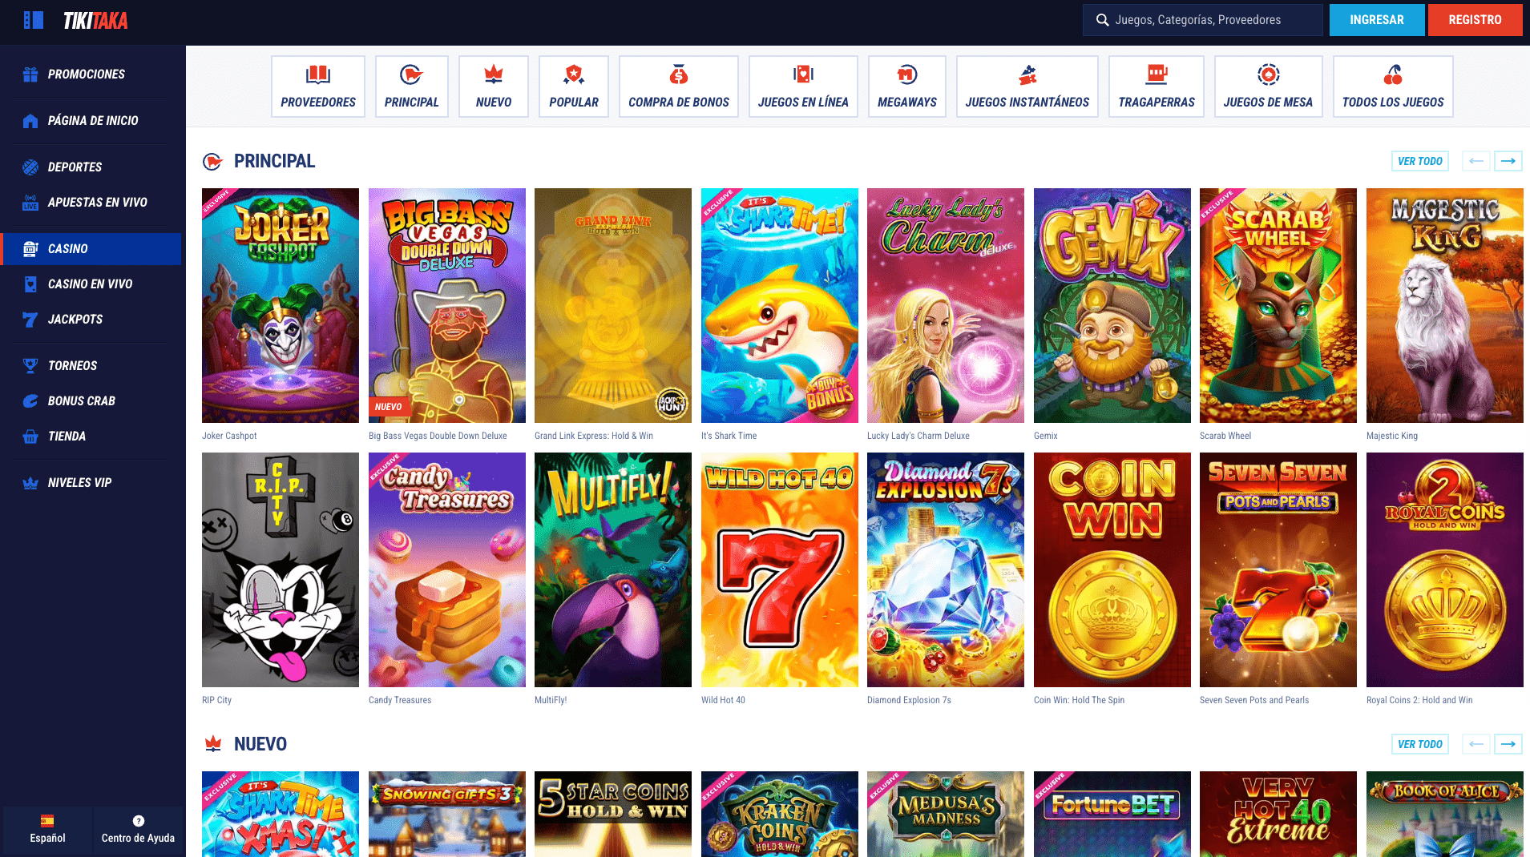Open the Juegos en Línea tab
This screenshot has height=857, width=1530.
click(803, 87)
